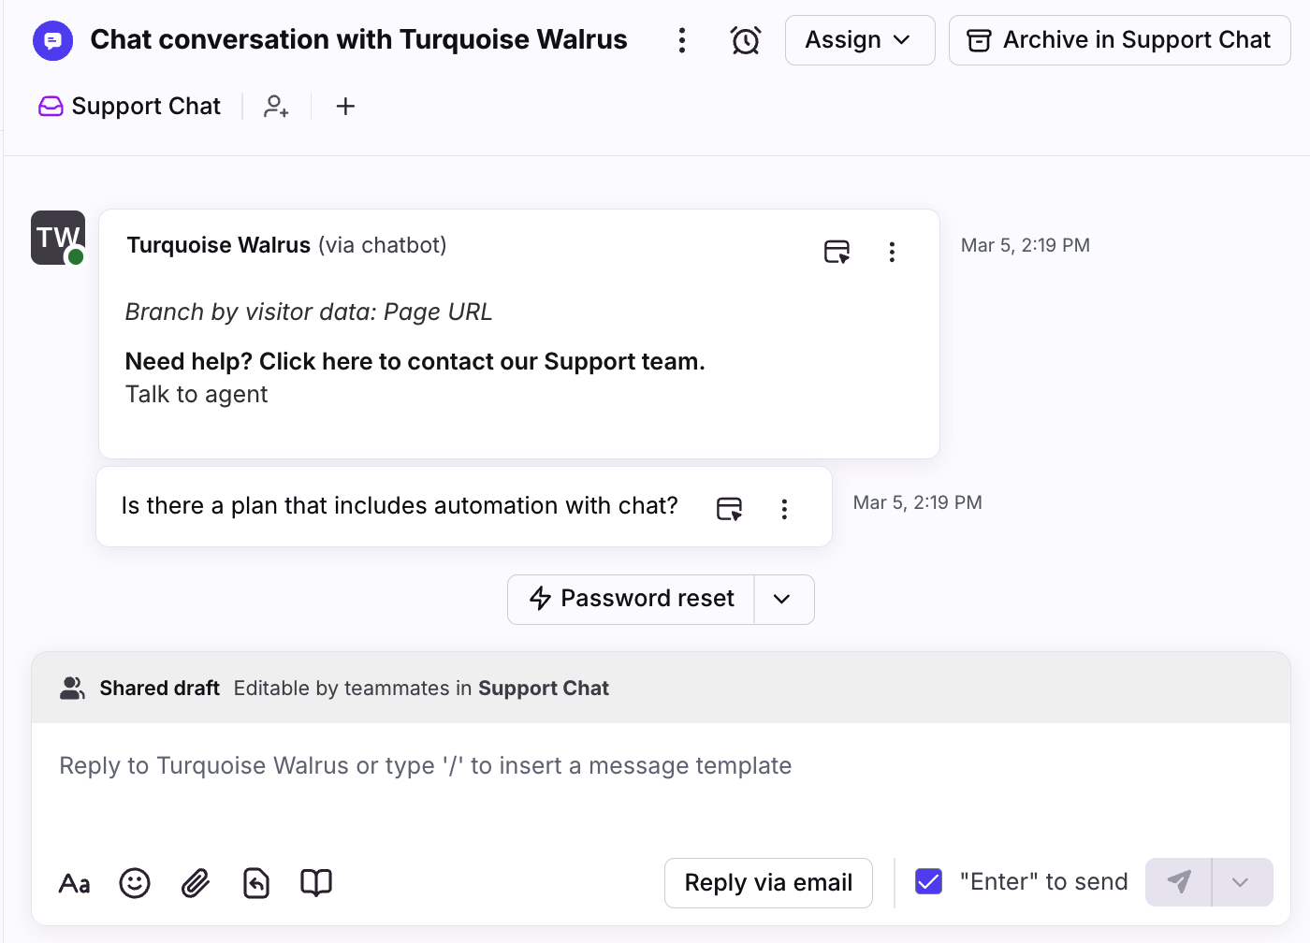Attach a file with paperclip icon

(x=196, y=882)
